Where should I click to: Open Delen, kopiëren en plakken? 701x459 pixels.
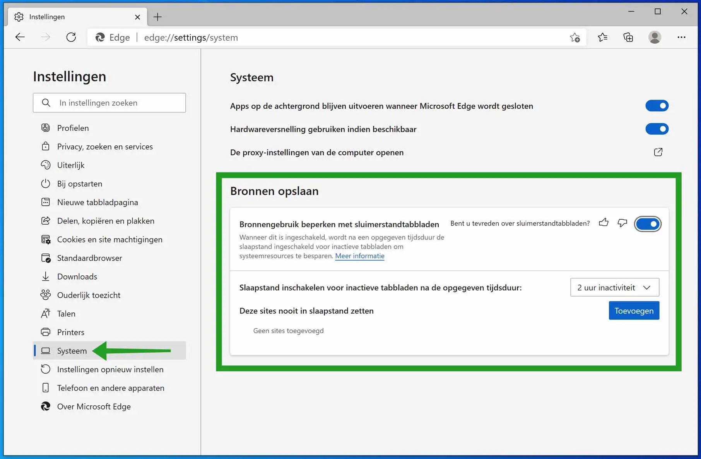[110, 221]
